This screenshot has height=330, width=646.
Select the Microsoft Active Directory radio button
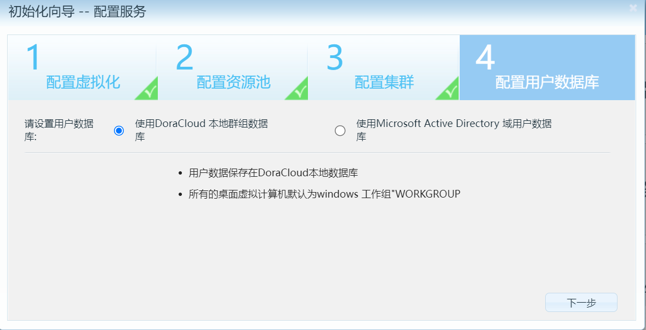pyautogui.click(x=340, y=130)
